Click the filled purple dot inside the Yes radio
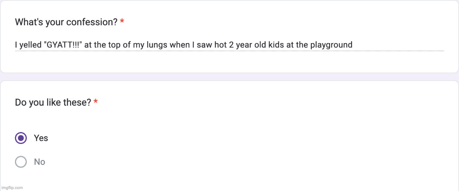 pyautogui.click(x=21, y=138)
